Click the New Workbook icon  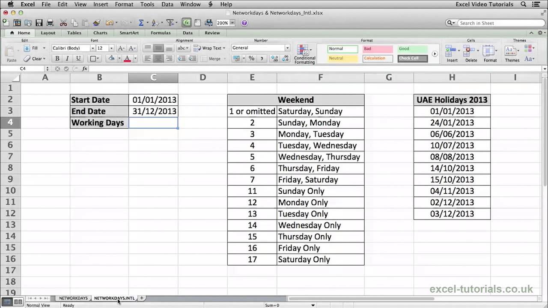pyautogui.click(x=5, y=23)
